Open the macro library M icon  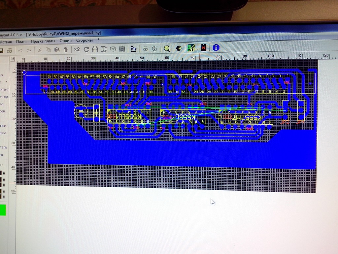(x=203, y=48)
